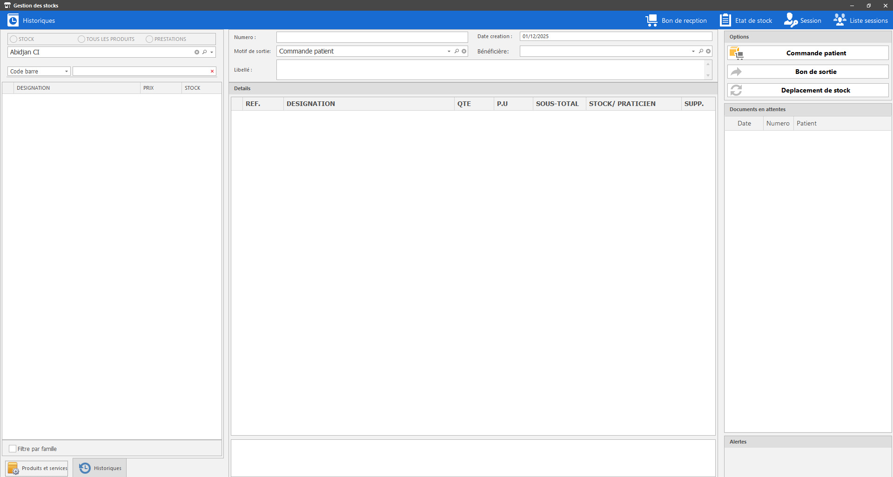Click the Bon de sortie button

[808, 72]
